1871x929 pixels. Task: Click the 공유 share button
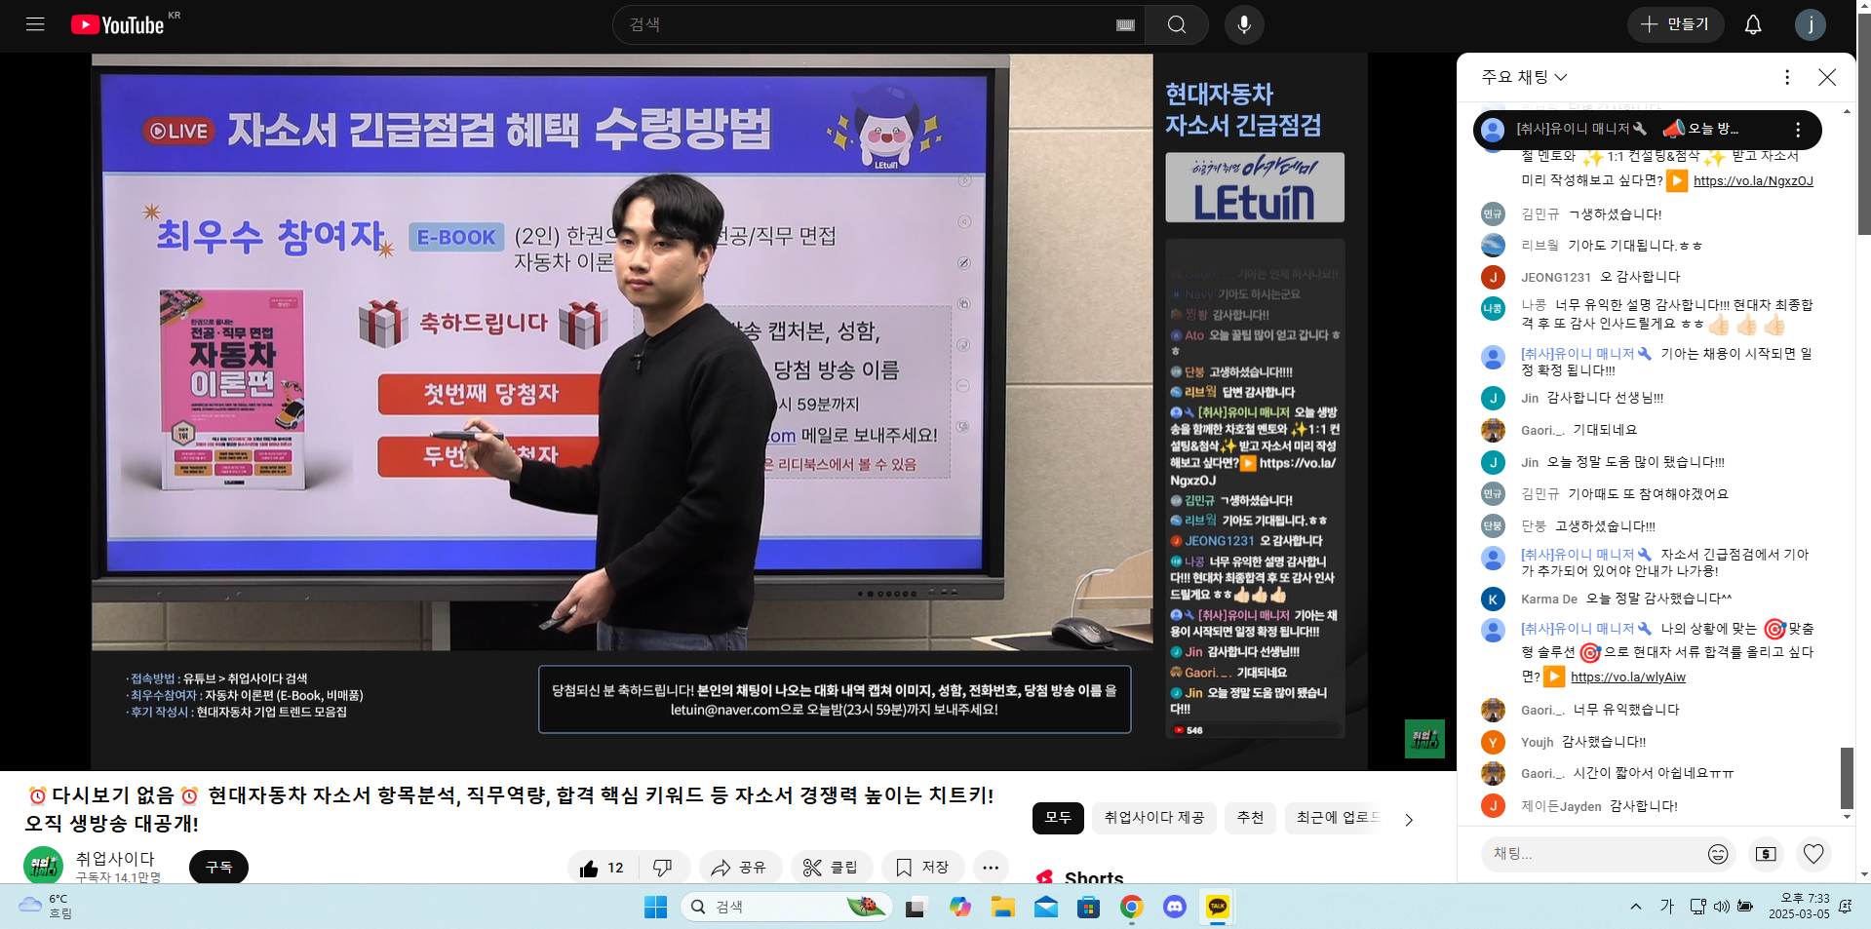pos(739,868)
